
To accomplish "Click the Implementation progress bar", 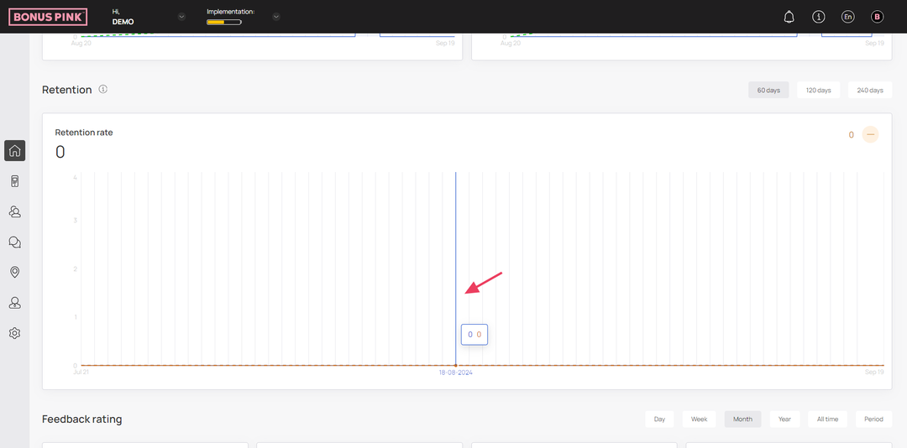I will (224, 22).
